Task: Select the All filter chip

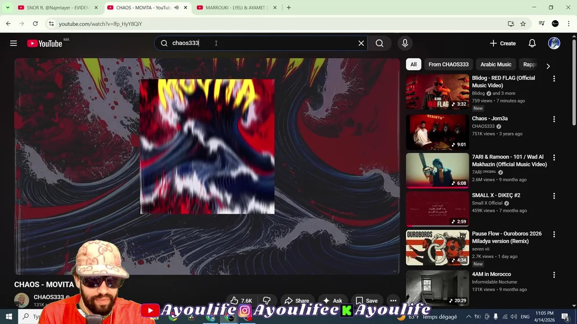Action: point(413,64)
